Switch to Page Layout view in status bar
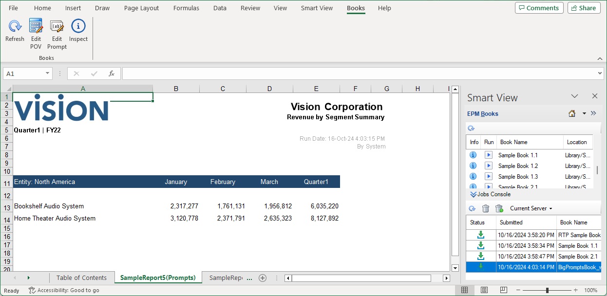This screenshot has width=607, height=296. pyautogui.click(x=484, y=290)
